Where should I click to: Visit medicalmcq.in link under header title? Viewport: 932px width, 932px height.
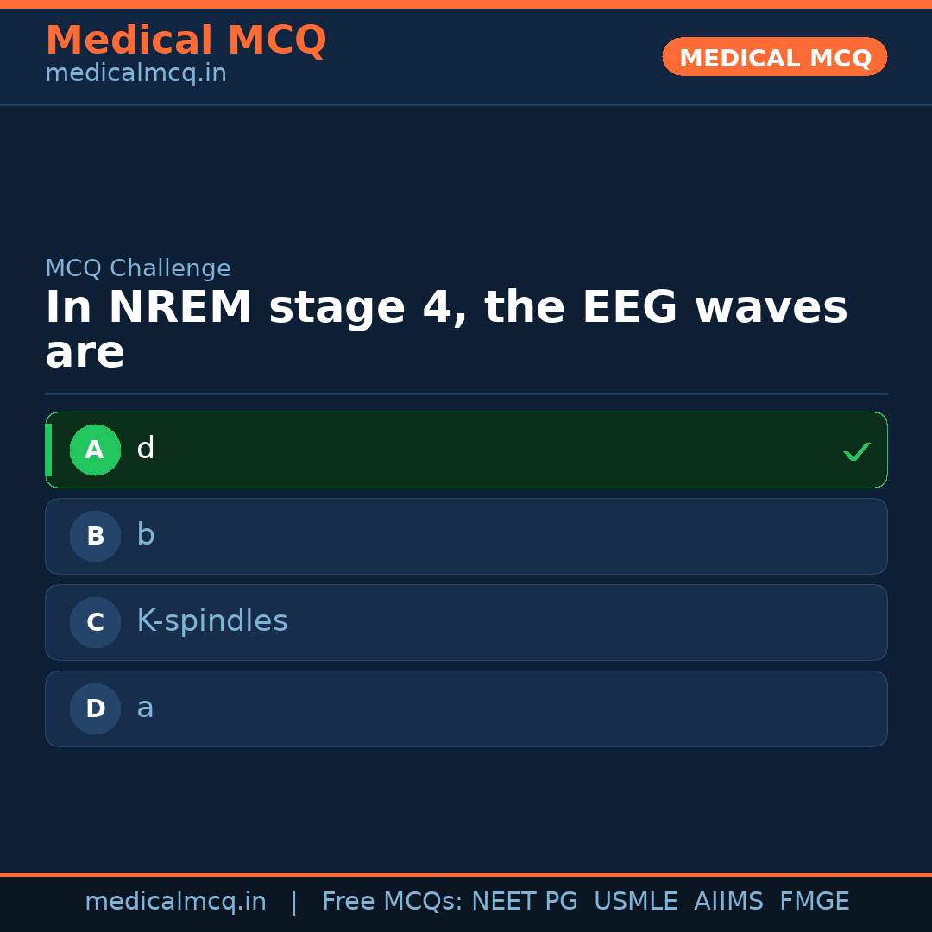[x=135, y=74]
